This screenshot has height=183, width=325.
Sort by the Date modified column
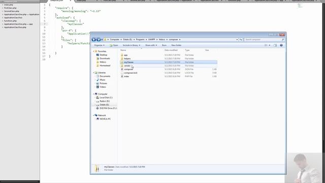point(171,50)
